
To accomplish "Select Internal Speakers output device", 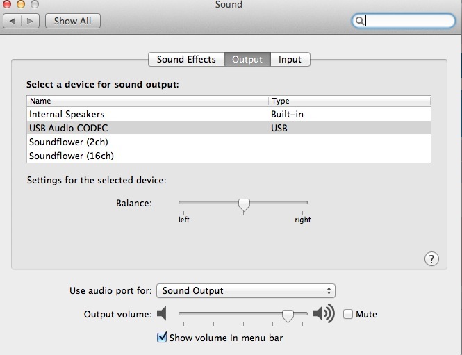I will [229, 114].
